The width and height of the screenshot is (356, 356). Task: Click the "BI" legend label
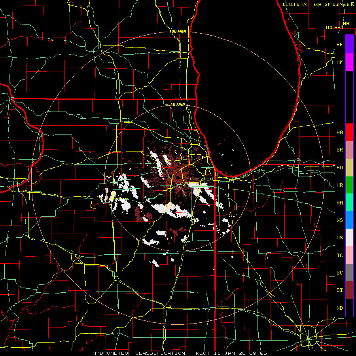(339, 290)
